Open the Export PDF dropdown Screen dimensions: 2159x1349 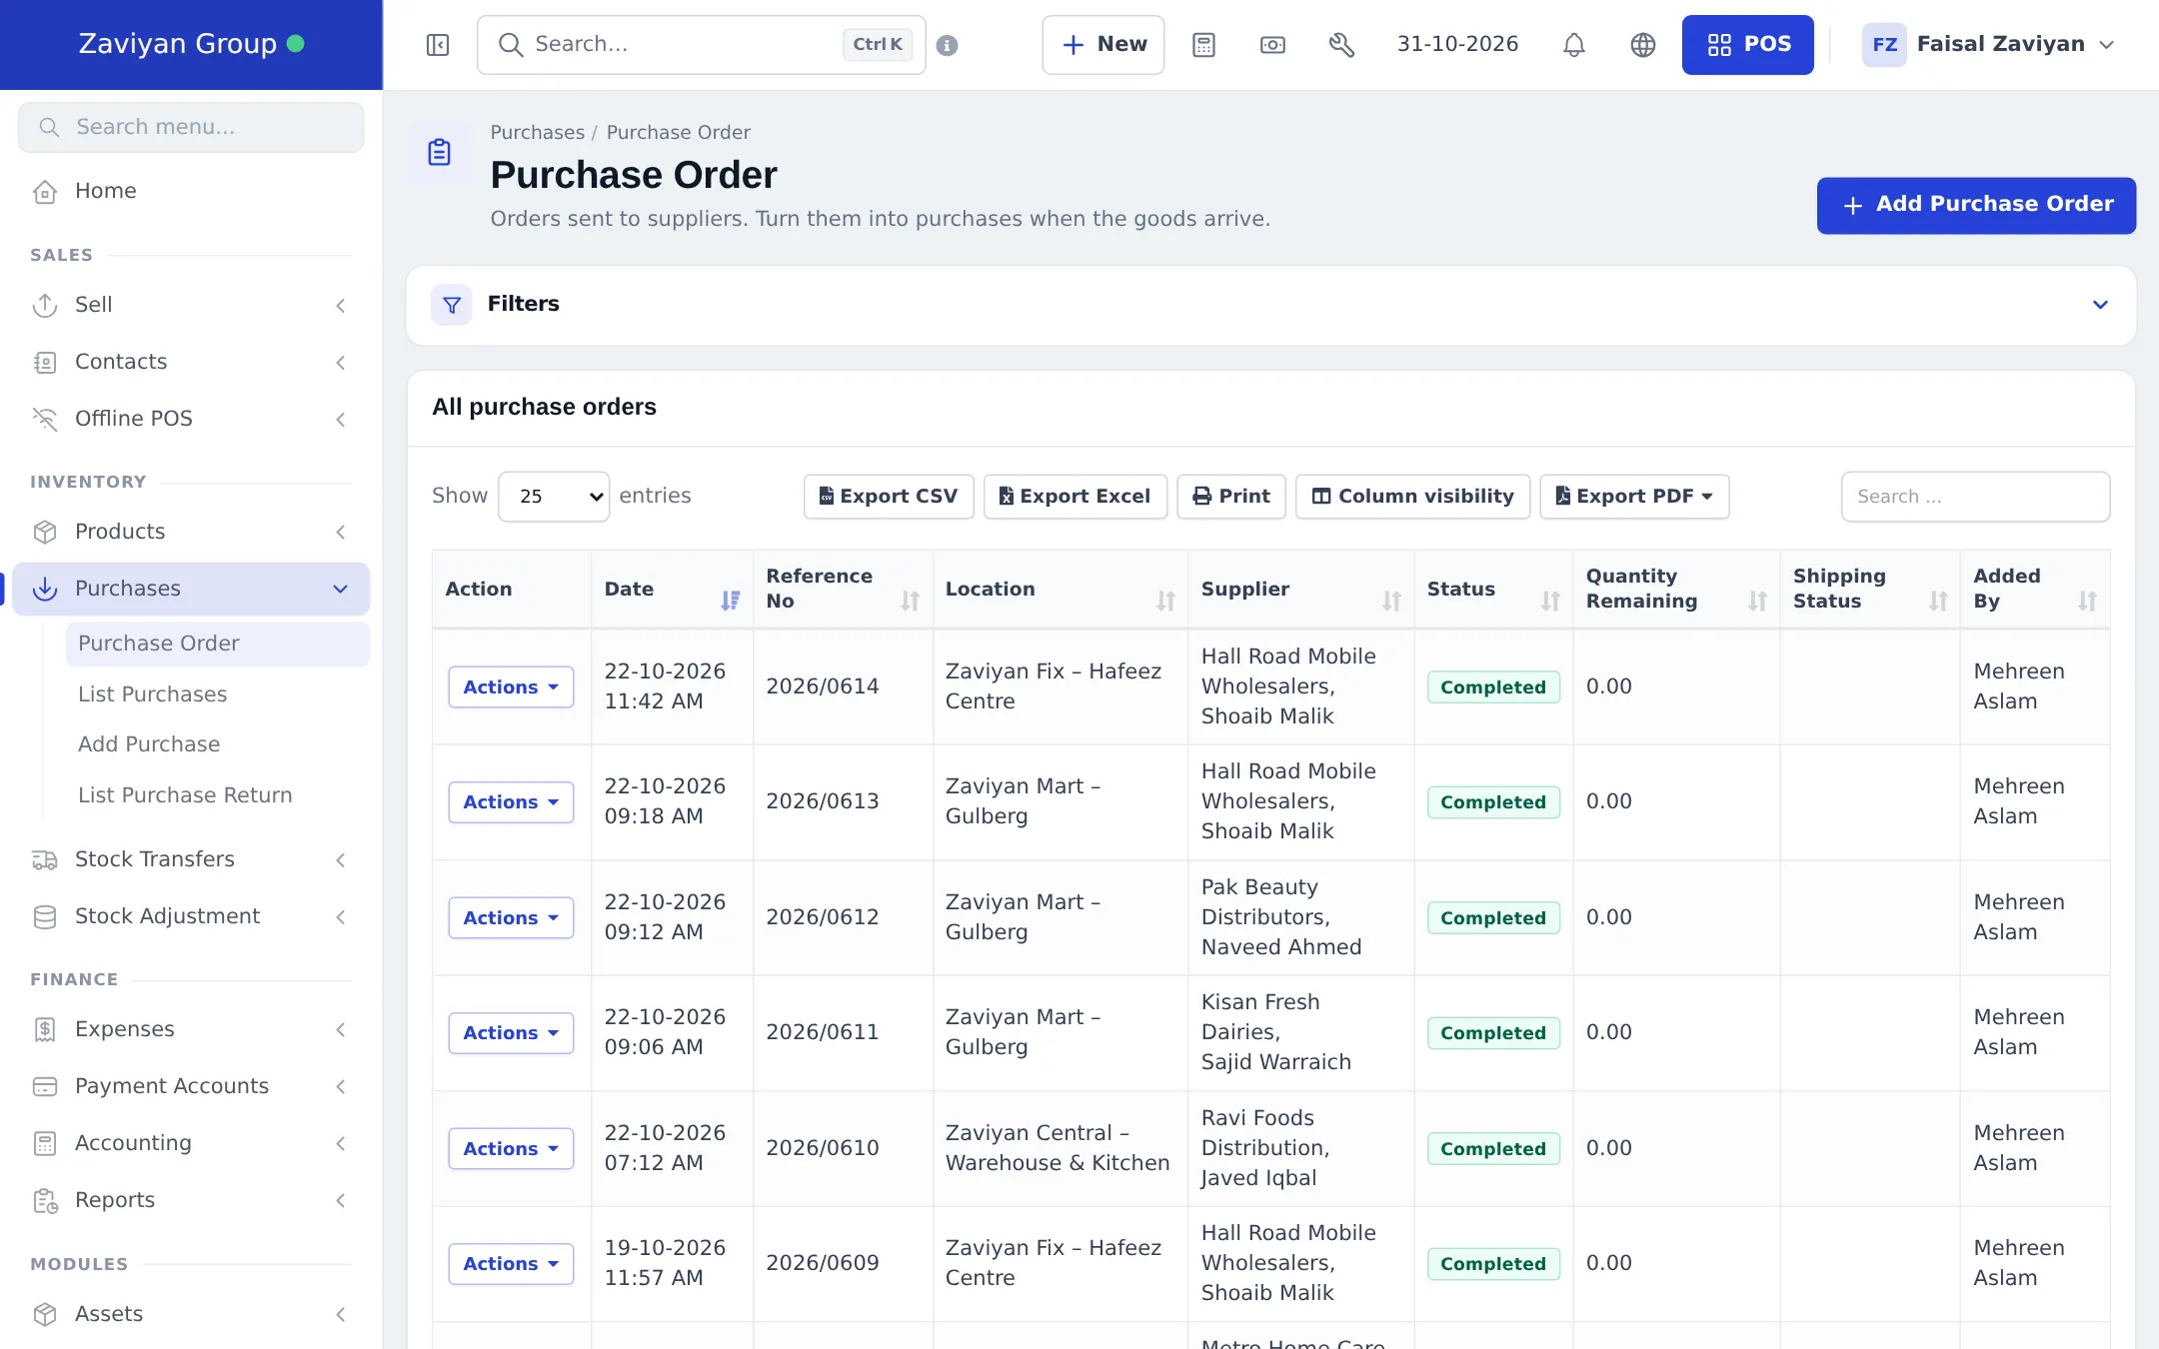point(1634,497)
